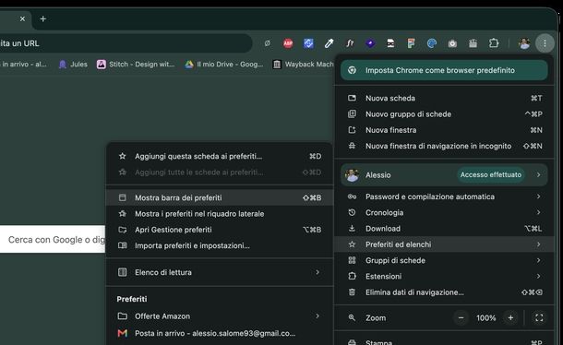Click the 100% zoom level value
The width and height of the screenshot is (563, 345).
485,318
